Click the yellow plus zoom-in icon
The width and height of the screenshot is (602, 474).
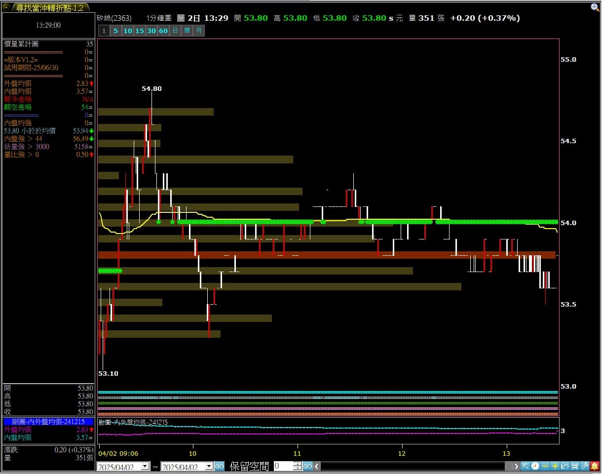point(555,466)
